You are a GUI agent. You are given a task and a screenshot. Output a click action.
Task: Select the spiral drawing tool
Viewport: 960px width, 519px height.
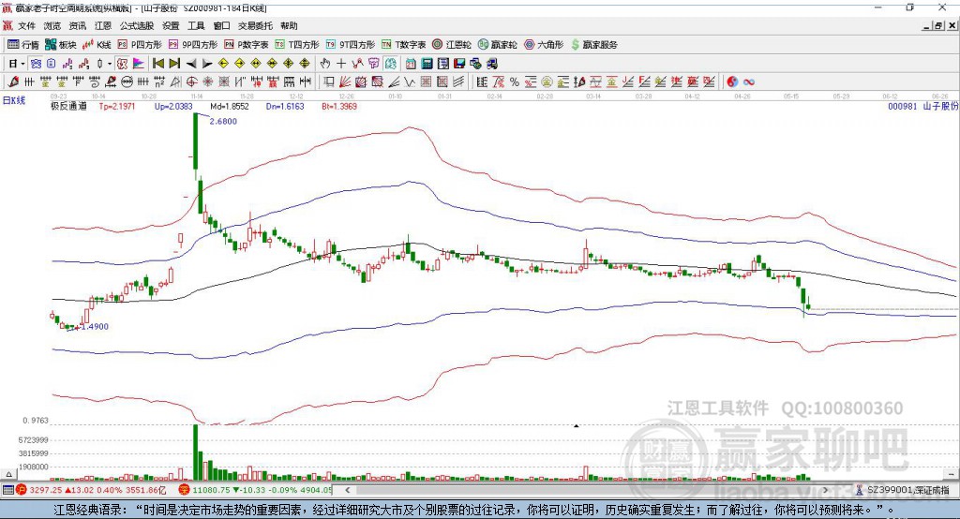pos(95,82)
